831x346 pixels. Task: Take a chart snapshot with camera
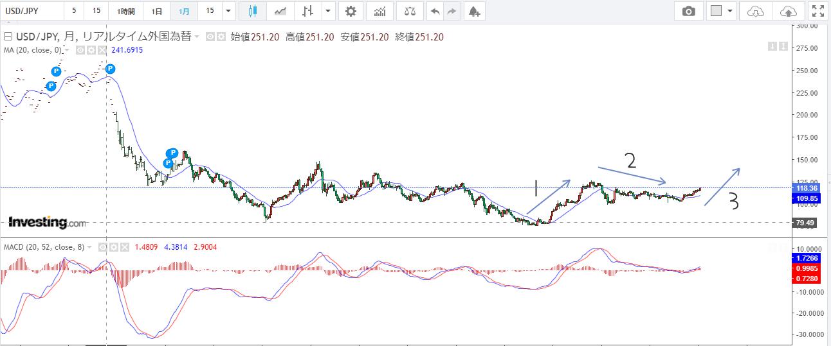[689, 11]
